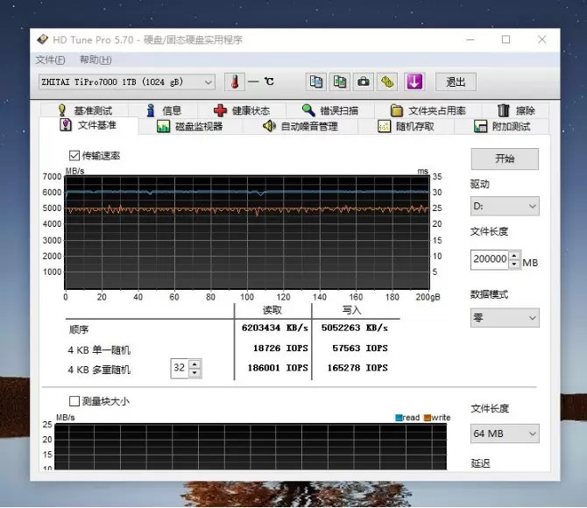The image size is (587, 508).
Task: Uncheck the 传输速率 transfer rate checkbox
Action: [x=74, y=156]
